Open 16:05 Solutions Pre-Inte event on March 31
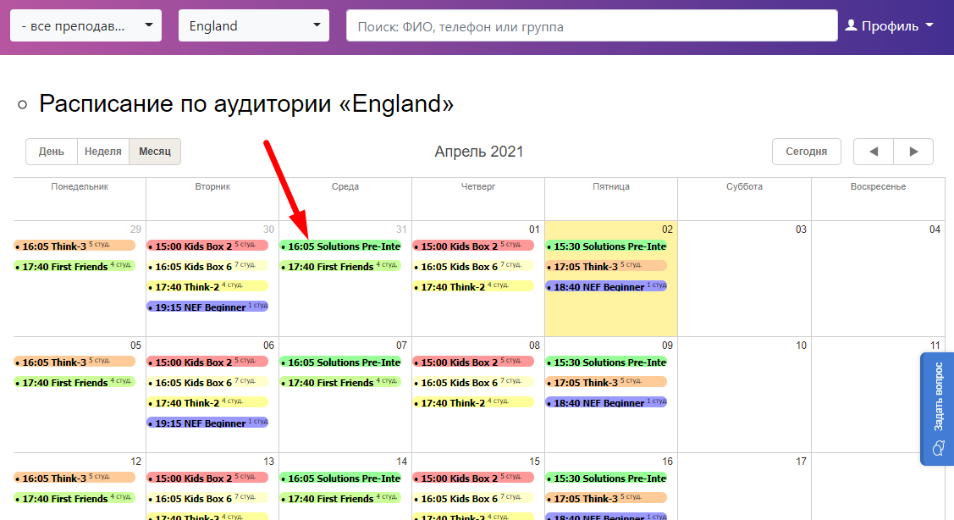 340,246
